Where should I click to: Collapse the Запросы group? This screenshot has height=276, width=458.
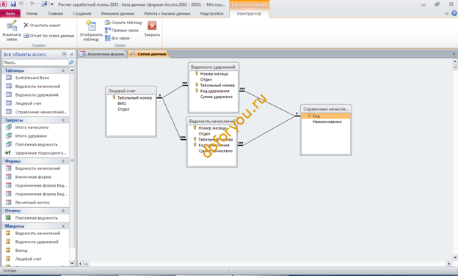point(63,120)
